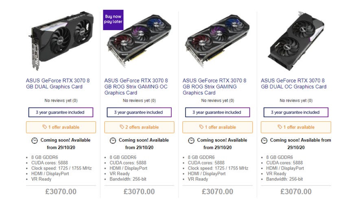Click the clock icon under the first DUAL Graphics Card
The height and width of the screenshot is (201, 358).
35,140
